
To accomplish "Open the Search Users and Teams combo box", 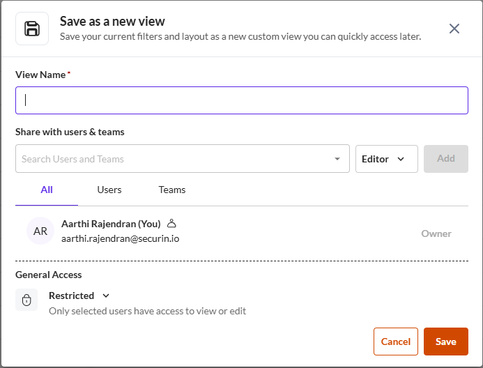I will click(183, 159).
